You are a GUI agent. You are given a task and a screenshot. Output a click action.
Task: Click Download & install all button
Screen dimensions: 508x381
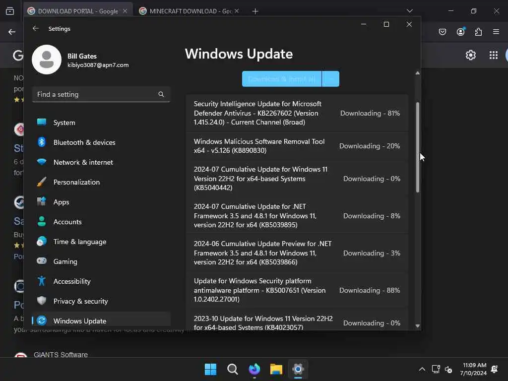tap(282, 79)
